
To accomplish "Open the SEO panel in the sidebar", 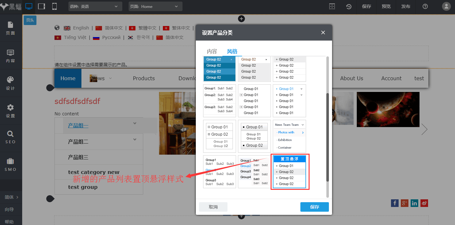I will 10,137.
